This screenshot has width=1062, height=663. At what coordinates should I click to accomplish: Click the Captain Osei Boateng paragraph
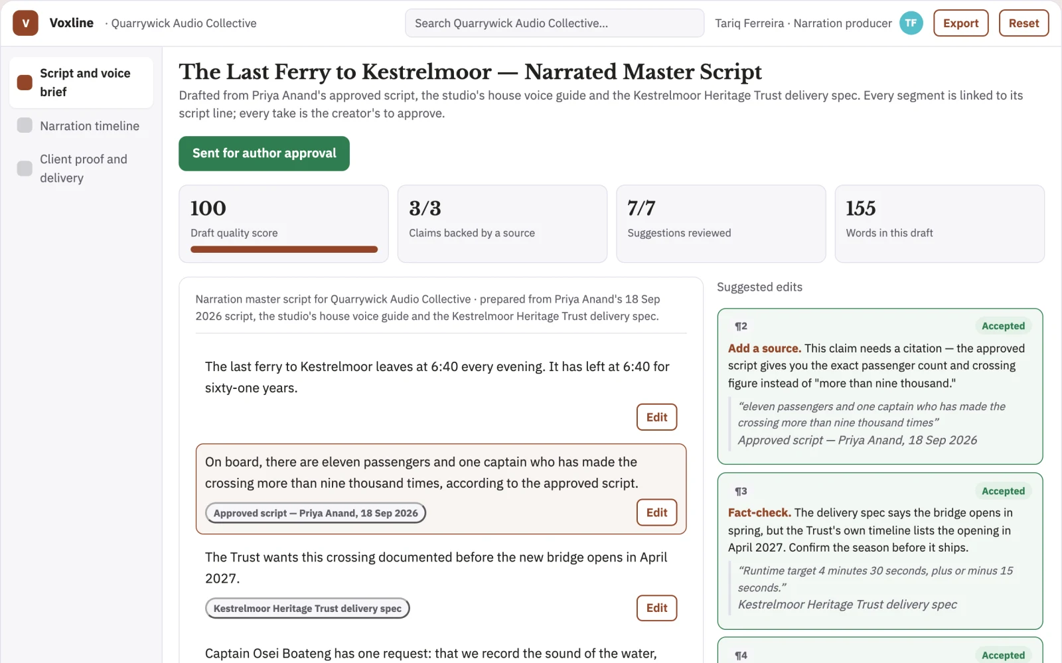coord(431,654)
